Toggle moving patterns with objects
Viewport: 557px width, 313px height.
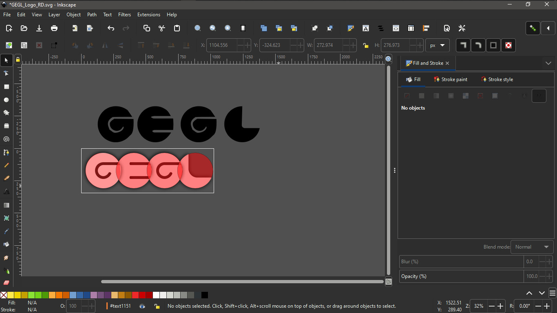pos(508,45)
